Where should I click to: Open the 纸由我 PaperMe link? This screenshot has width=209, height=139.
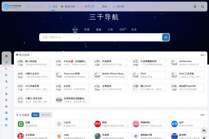point(187,86)
